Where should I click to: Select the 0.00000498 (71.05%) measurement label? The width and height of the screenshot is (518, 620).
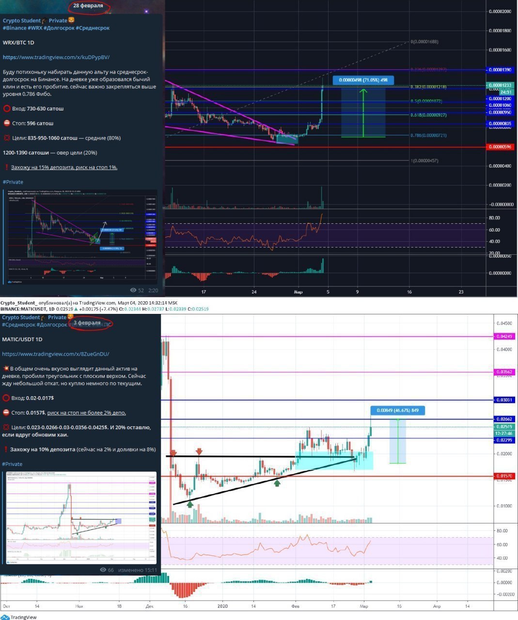coord(363,80)
